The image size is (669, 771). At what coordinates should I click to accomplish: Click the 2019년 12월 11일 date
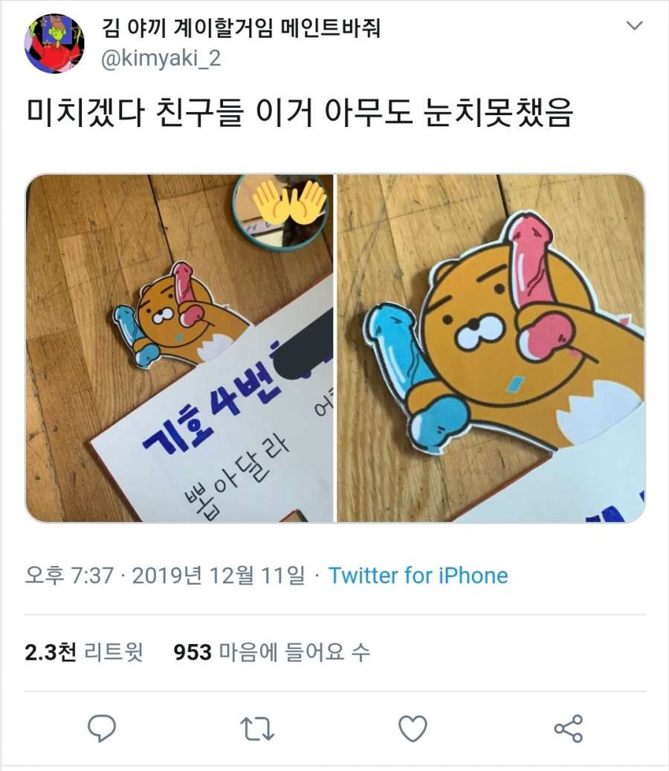(x=219, y=576)
